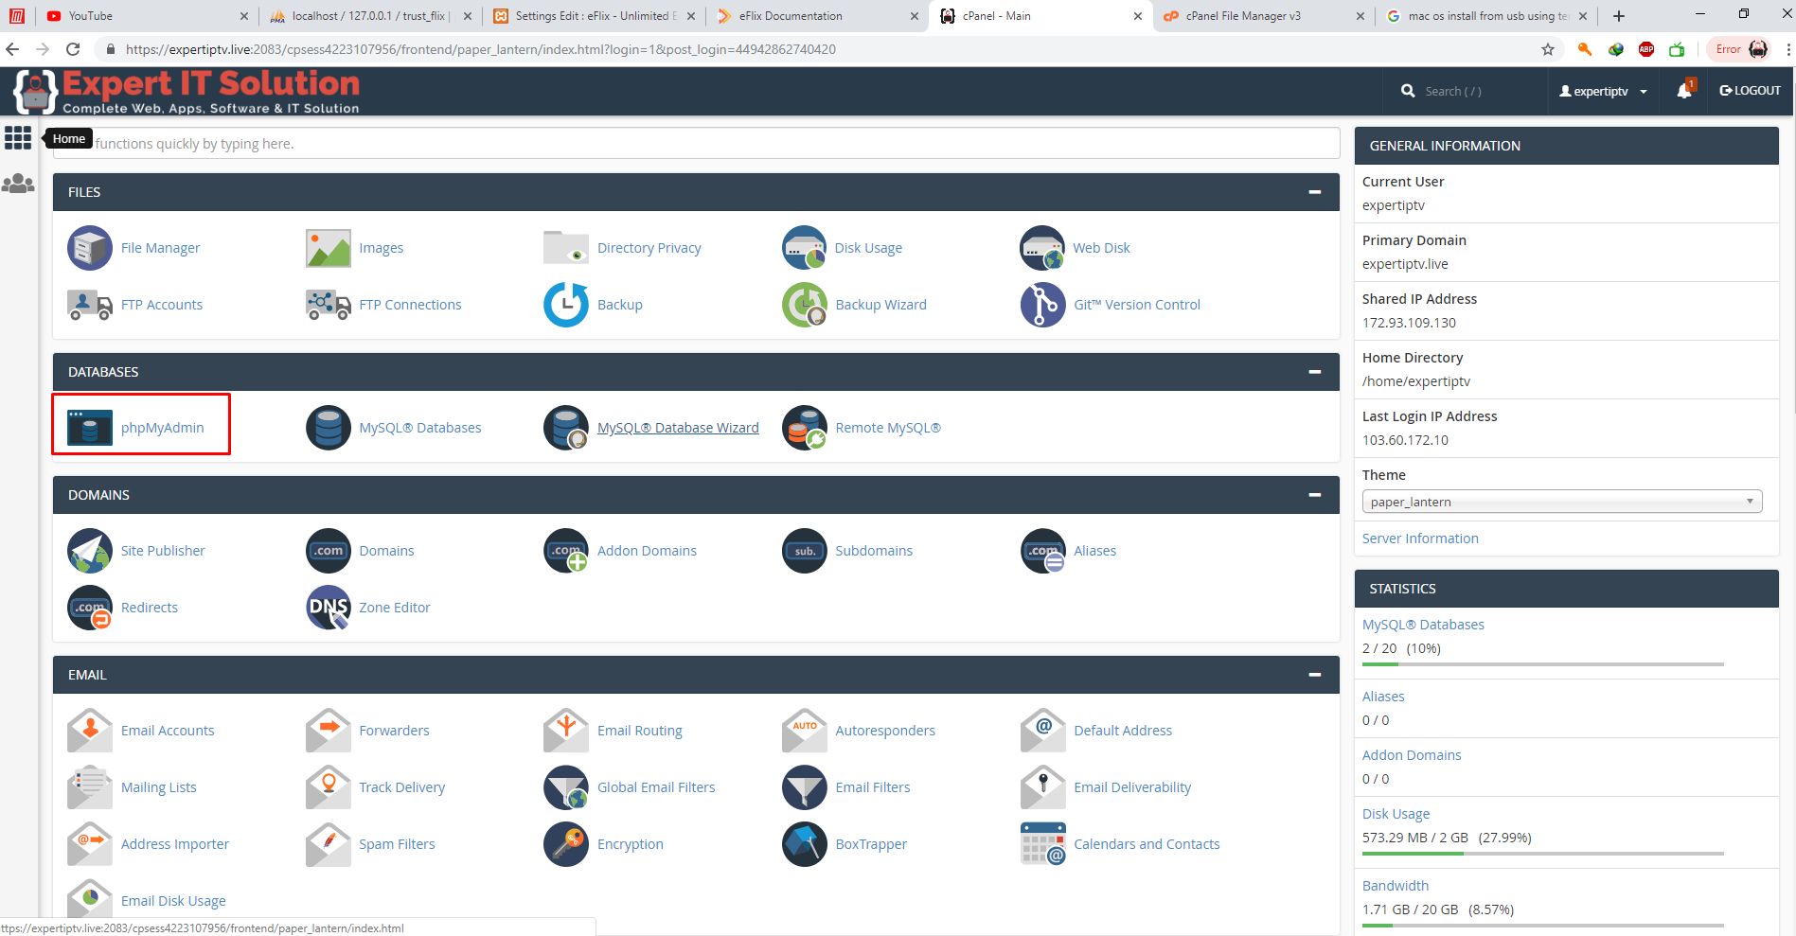Open Calendars and Contacts icon
The width and height of the screenshot is (1796, 936).
coord(1042,844)
